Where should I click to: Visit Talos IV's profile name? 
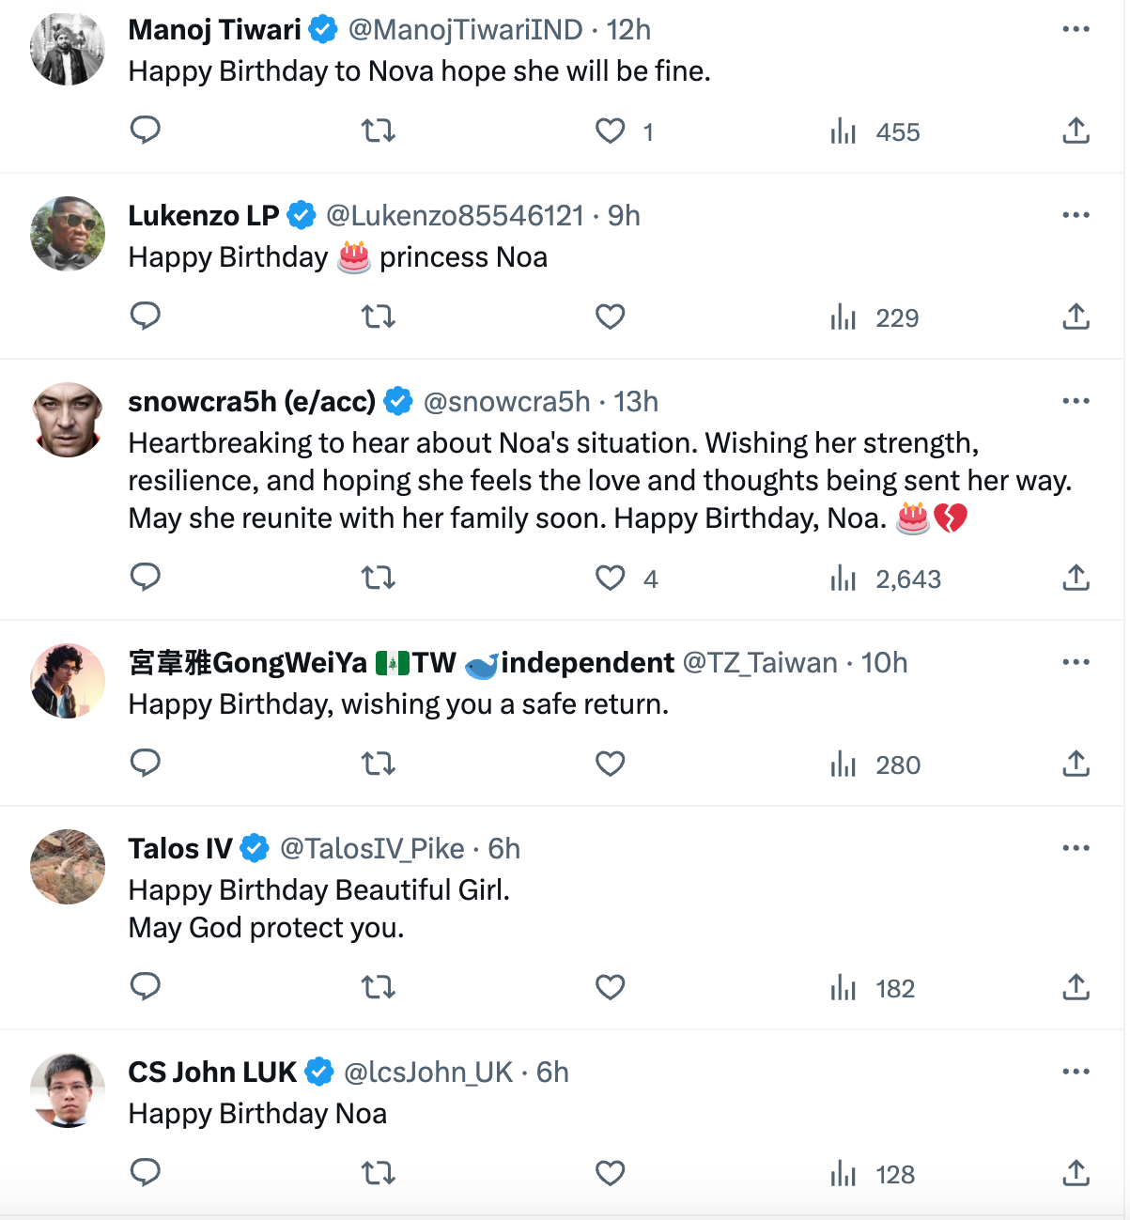pos(180,849)
